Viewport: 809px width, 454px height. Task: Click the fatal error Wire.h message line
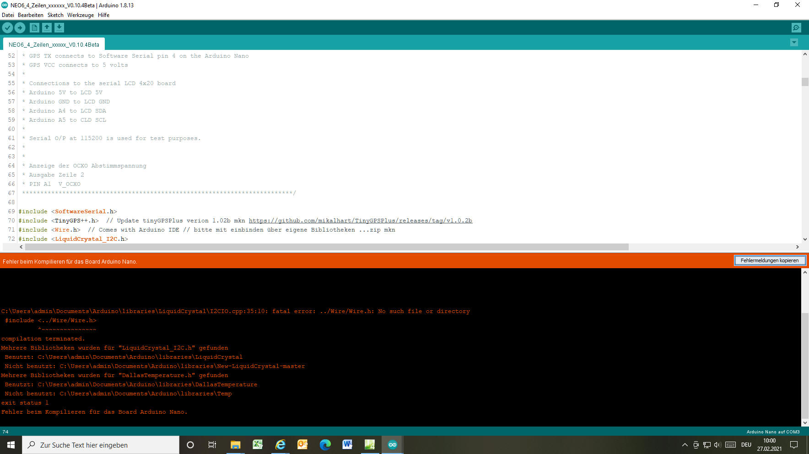tap(235, 311)
